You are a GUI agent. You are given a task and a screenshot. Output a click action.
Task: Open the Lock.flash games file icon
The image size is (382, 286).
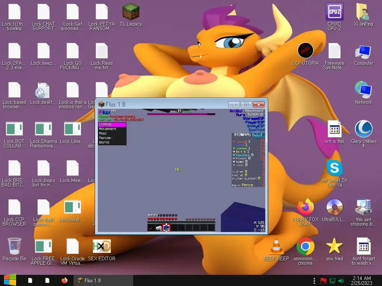(43, 212)
